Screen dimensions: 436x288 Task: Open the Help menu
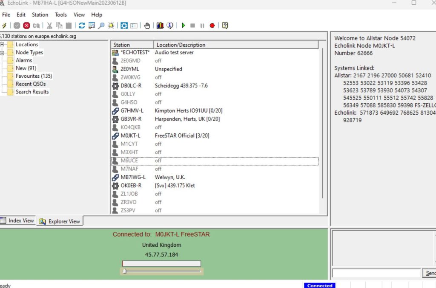(x=97, y=15)
